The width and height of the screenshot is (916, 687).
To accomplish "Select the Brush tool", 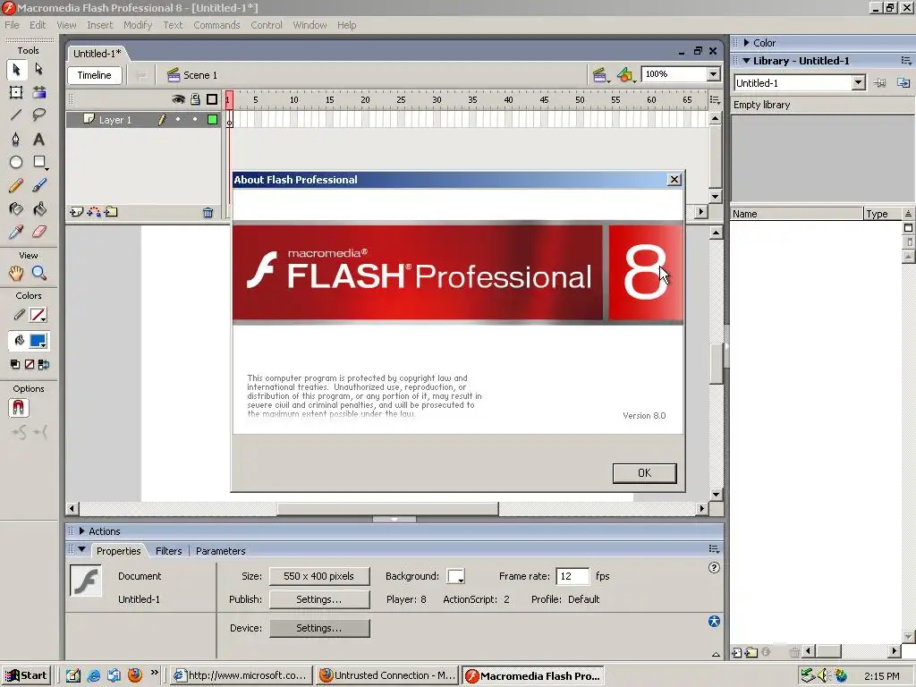I will [x=39, y=186].
